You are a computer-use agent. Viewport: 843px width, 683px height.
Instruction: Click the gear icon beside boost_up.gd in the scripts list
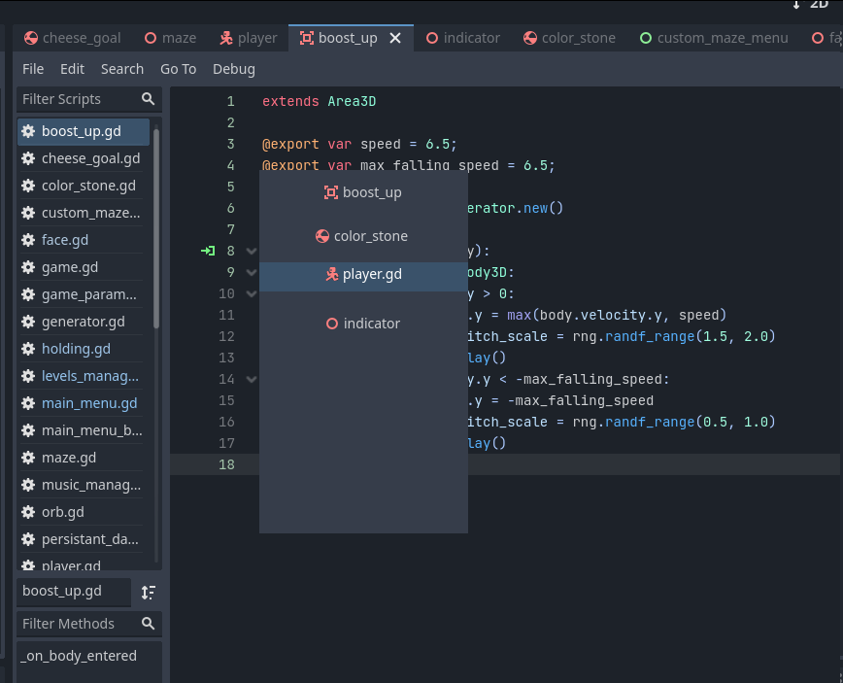tap(27, 130)
